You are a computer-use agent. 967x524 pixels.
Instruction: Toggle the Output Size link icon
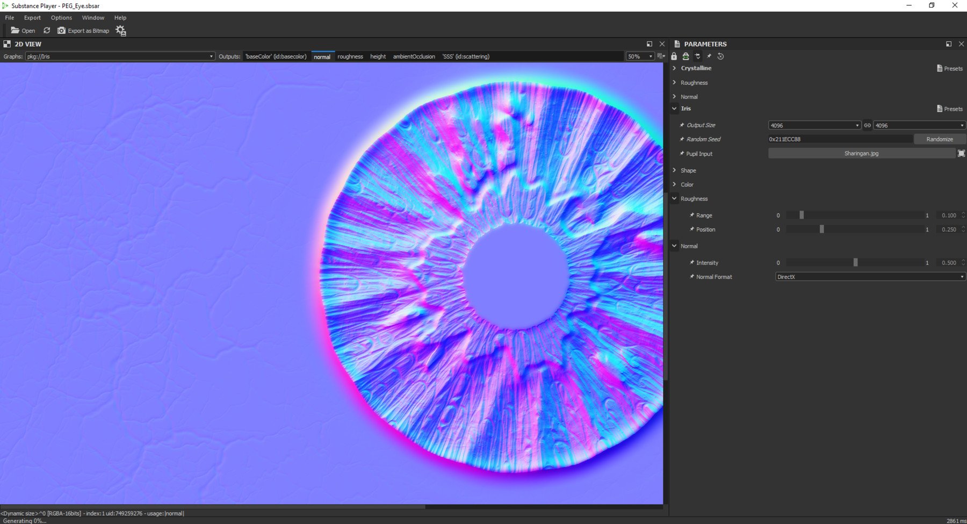point(867,125)
